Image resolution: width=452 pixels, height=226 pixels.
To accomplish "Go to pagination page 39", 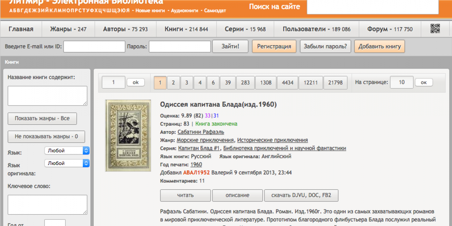I will [228, 82].
